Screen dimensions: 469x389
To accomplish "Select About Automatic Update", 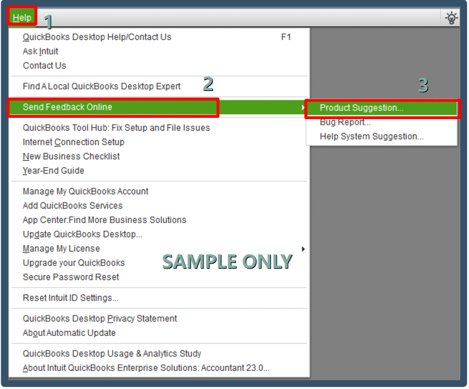I will point(69,333).
